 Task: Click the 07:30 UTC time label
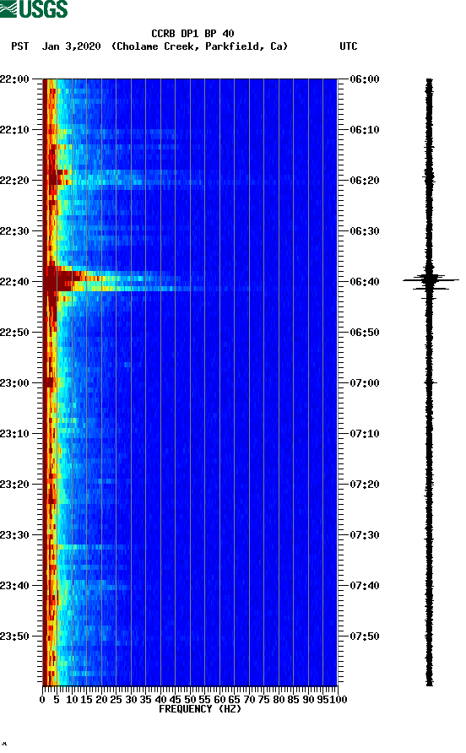pyautogui.click(x=365, y=535)
